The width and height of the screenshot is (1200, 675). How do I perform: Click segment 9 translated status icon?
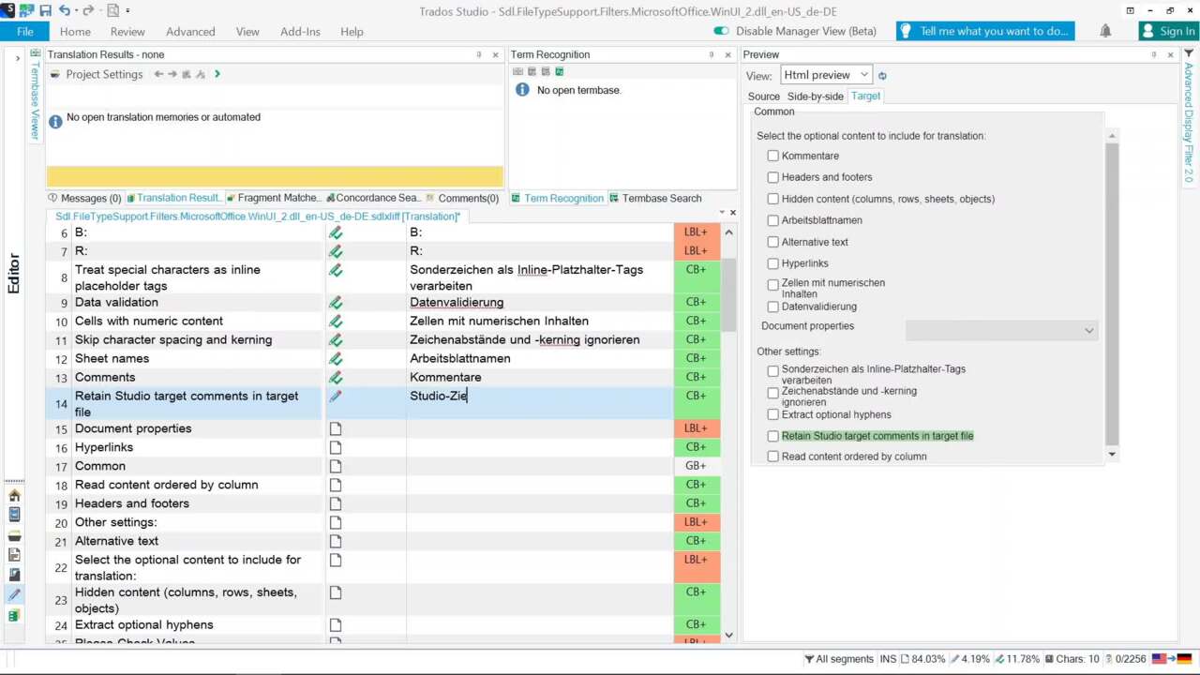pos(336,302)
